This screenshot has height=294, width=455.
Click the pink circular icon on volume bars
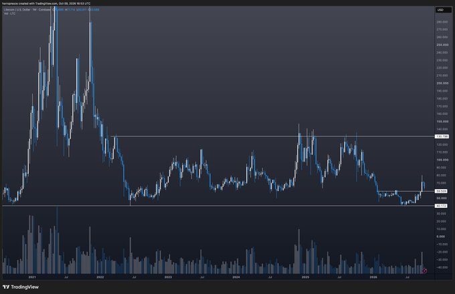coord(424,271)
